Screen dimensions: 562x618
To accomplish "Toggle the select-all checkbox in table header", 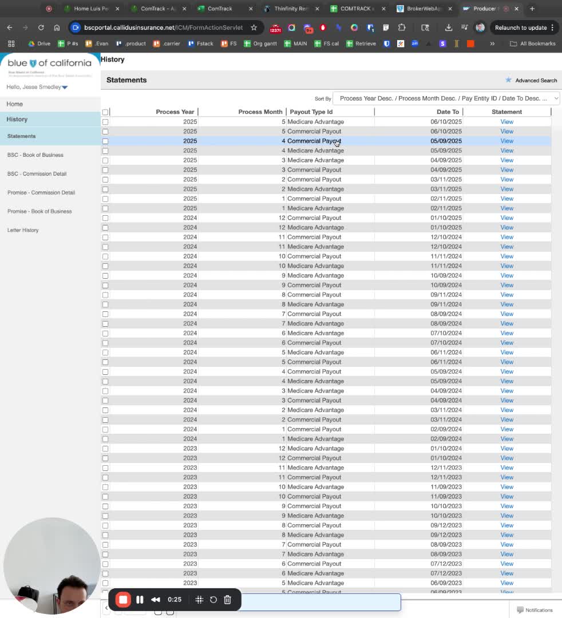I will point(105,112).
